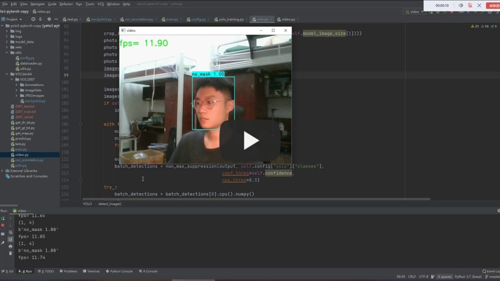Click the 4 spaces indent setting
This screenshot has width=500, height=281.
pos(444,277)
